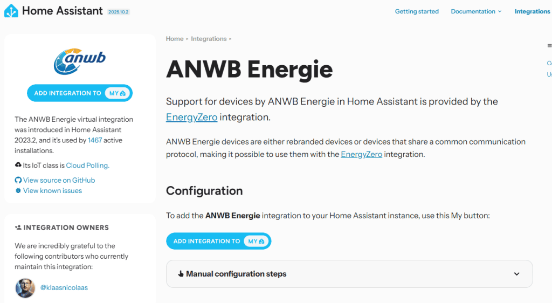Image resolution: width=552 pixels, height=303 pixels.
Task: Click the pointing hand icon in manual steps
Action: pyautogui.click(x=181, y=274)
